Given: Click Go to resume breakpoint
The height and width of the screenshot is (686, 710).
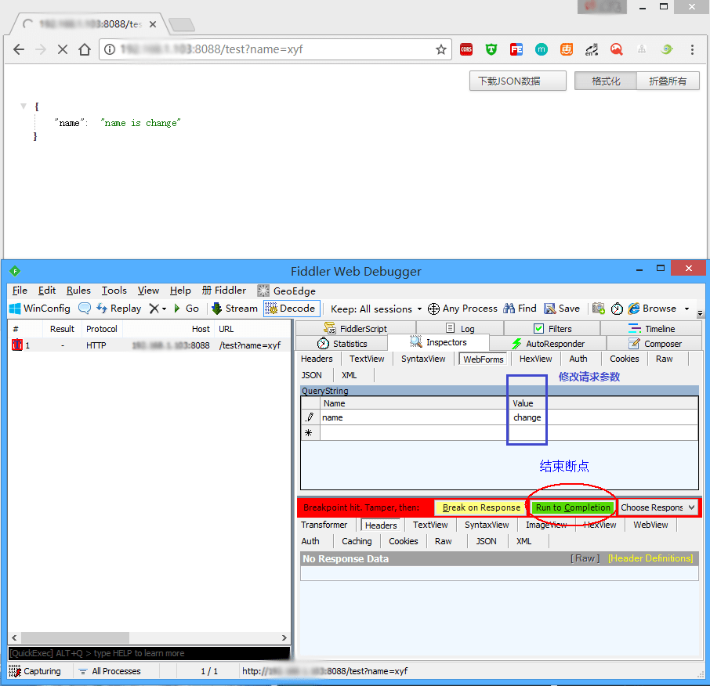Looking at the screenshot, I should [x=186, y=309].
